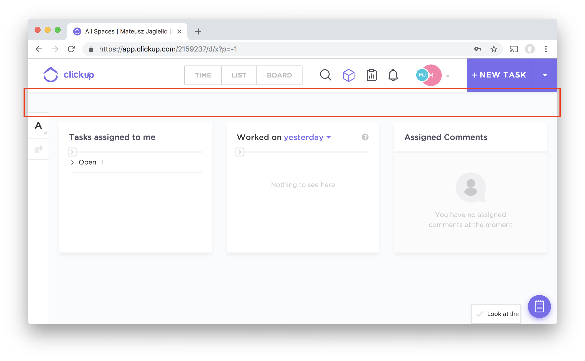
Task: Click the ClickUp logo
Action: pyautogui.click(x=69, y=74)
